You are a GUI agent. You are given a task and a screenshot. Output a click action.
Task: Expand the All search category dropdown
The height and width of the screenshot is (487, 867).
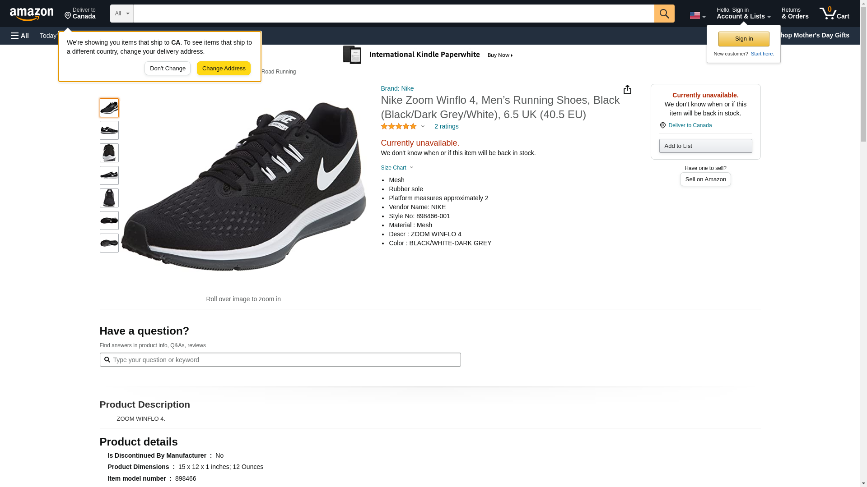tap(121, 14)
